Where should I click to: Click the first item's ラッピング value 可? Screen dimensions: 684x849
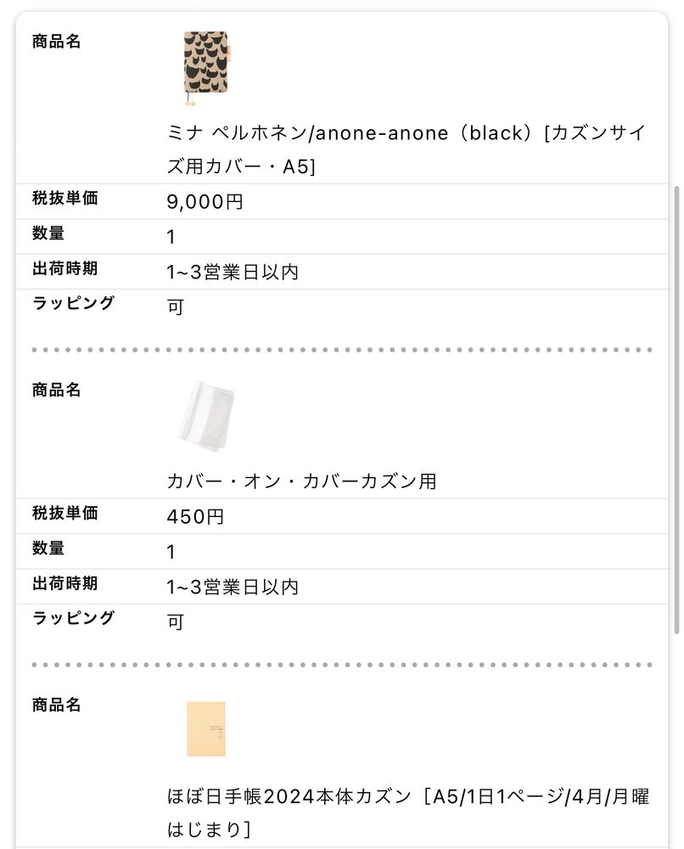pos(176,306)
